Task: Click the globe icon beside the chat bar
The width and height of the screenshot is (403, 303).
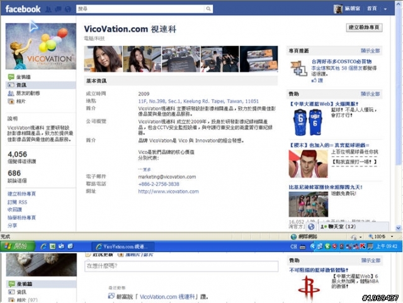Action: tap(311, 226)
